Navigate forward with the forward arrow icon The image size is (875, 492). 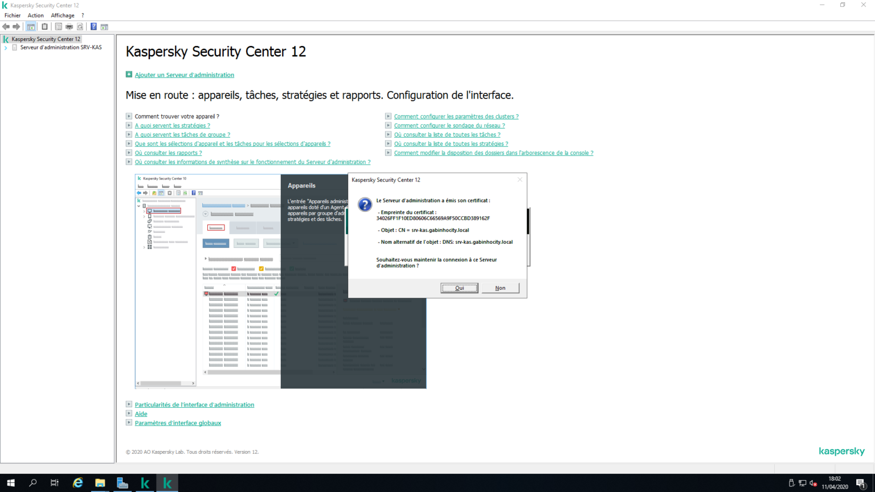pos(15,26)
